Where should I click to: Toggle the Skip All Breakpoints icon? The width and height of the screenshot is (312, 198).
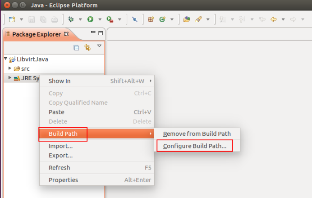point(135,19)
